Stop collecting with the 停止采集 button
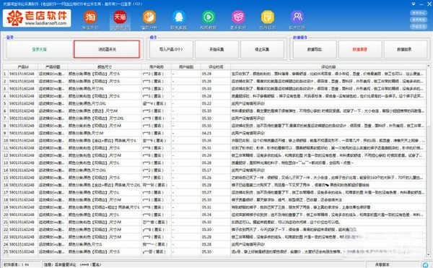Viewport: 433px width, 268px height. 263,49
